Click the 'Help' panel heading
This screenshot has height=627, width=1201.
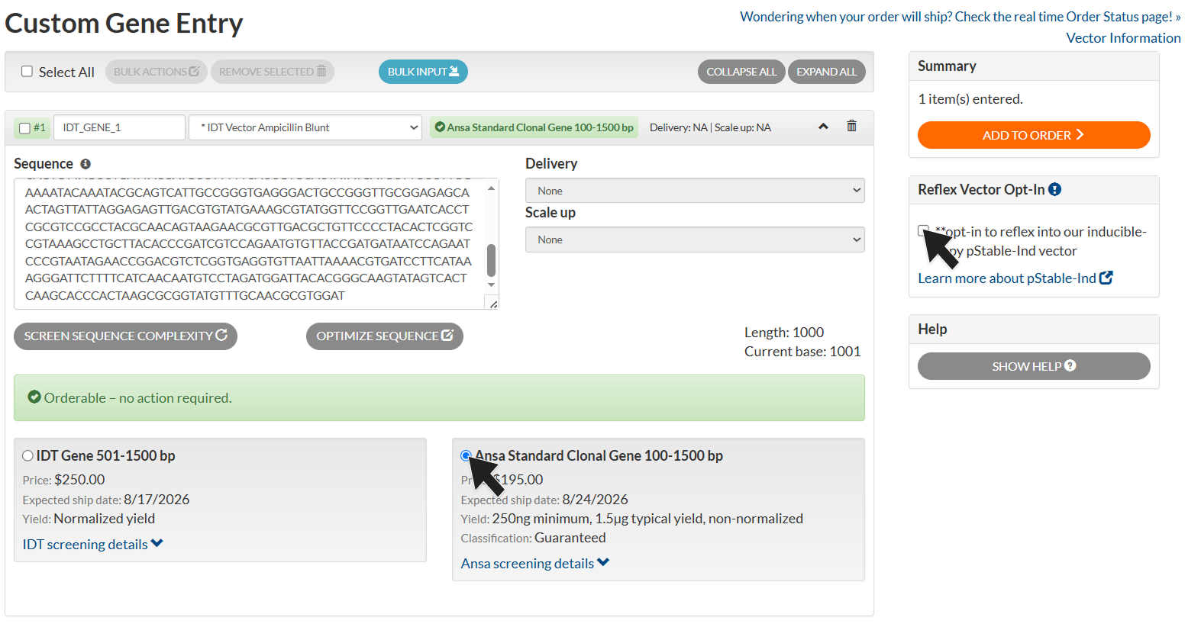(x=932, y=330)
